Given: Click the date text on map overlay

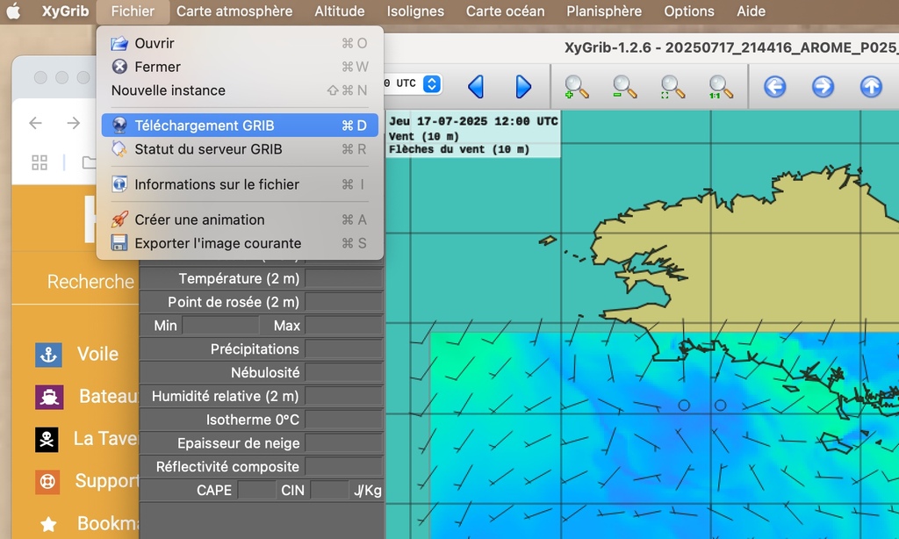Looking at the screenshot, I should (473, 121).
